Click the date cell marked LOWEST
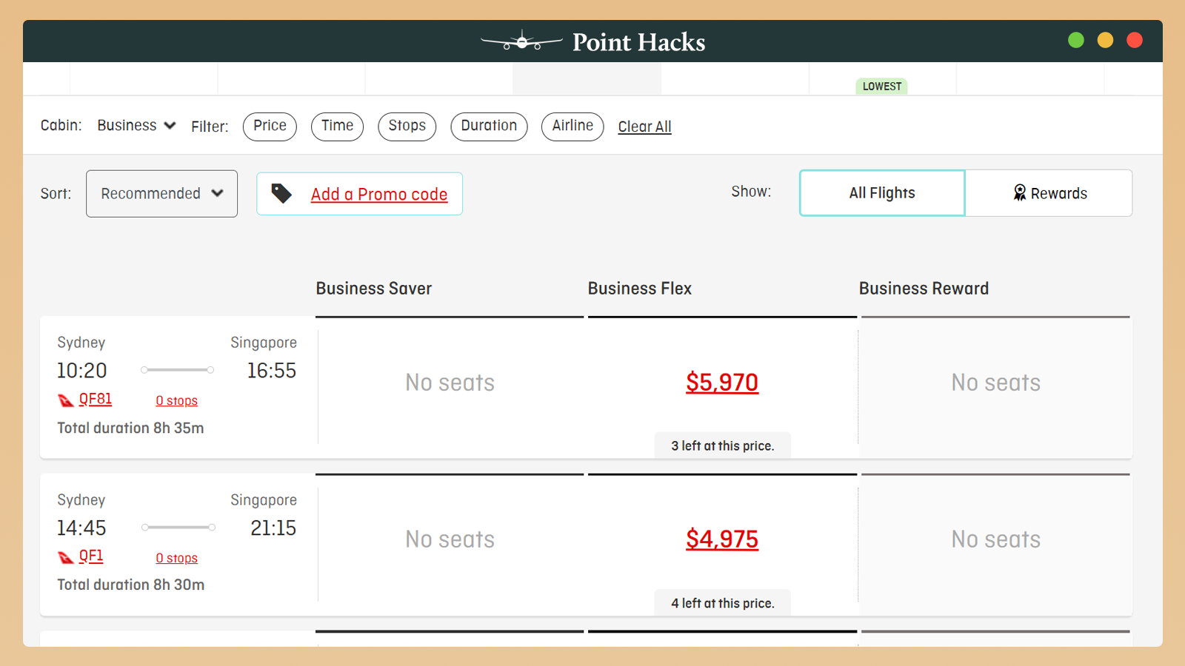Image resolution: width=1185 pixels, height=666 pixels. coord(882,80)
